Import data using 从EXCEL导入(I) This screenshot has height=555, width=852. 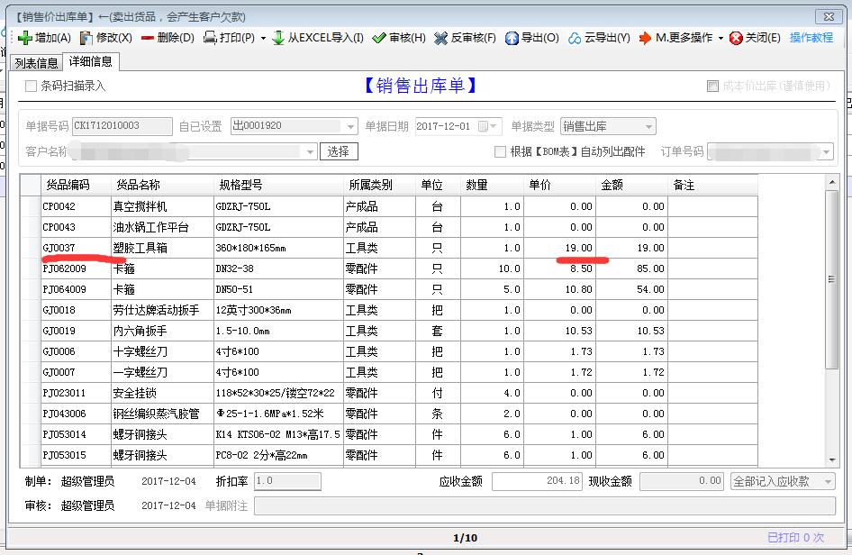[x=279, y=38]
